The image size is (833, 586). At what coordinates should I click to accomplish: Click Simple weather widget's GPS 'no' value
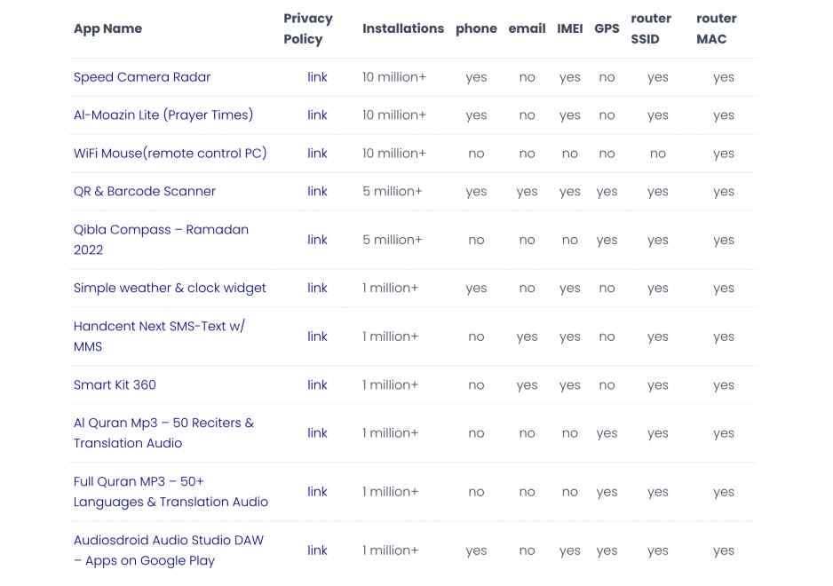[x=607, y=289]
